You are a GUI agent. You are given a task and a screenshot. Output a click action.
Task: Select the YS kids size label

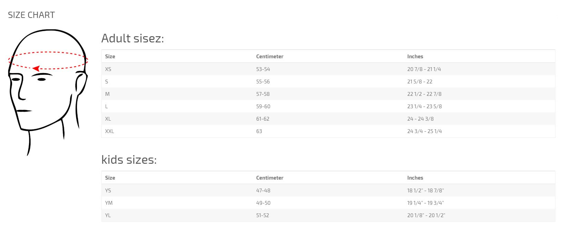tap(108, 191)
